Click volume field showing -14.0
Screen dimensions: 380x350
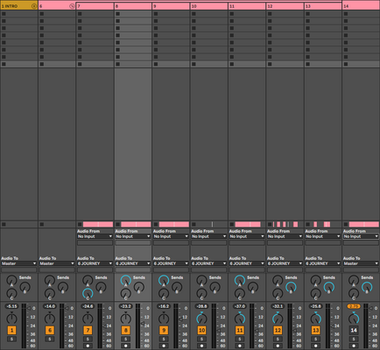pyautogui.click(x=50, y=306)
